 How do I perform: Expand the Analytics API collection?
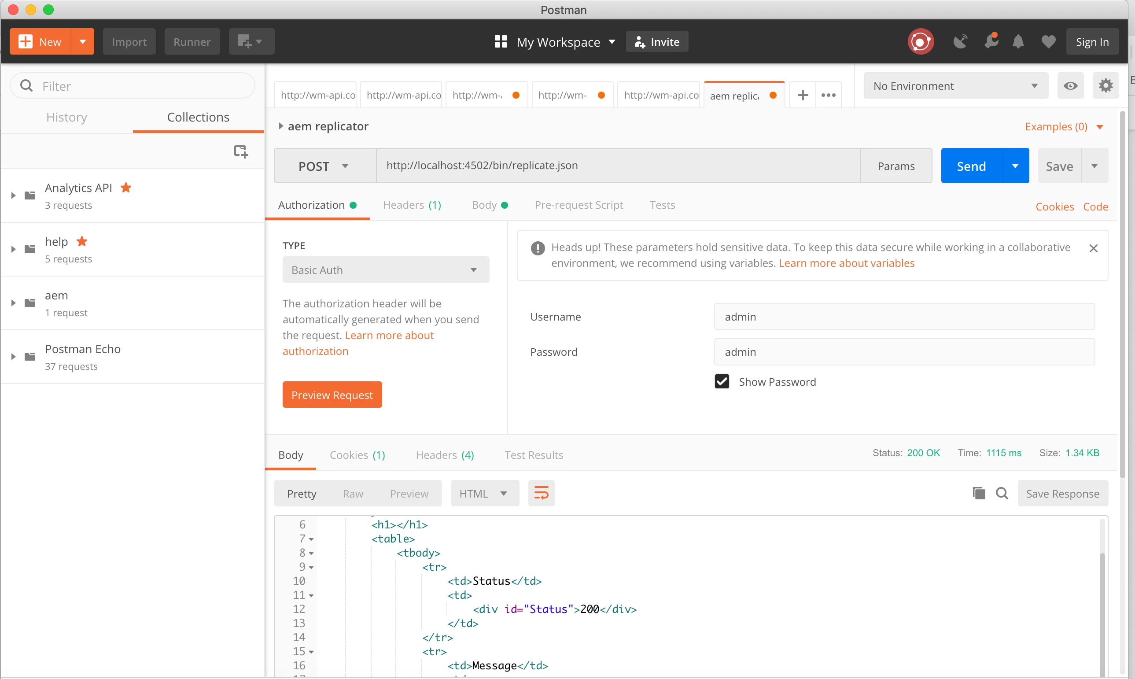coord(13,196)
